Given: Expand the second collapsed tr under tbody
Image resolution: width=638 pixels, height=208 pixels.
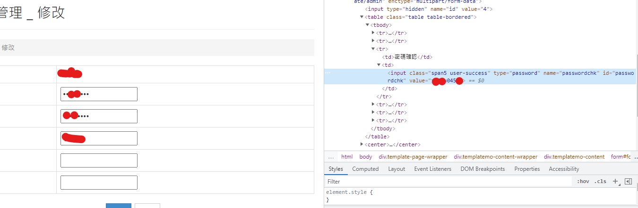Looking at the screenshot, I should click(373, 41).
